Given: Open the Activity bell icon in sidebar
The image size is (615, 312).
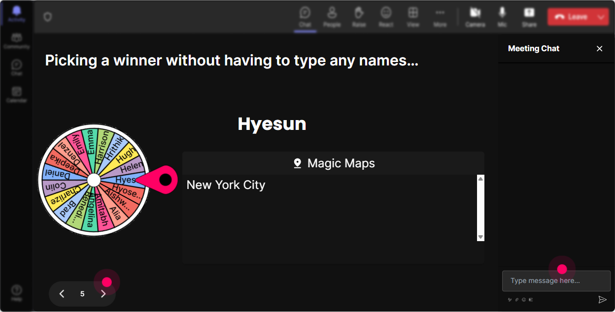Looking at the screenshot, I should point(17,13).
